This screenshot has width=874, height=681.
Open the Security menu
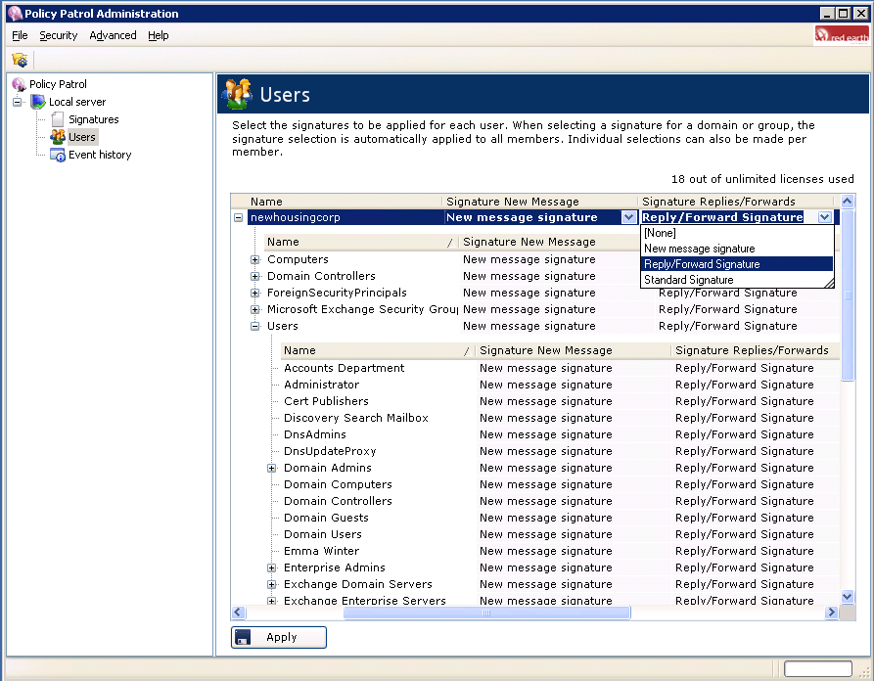pos(58,35)
